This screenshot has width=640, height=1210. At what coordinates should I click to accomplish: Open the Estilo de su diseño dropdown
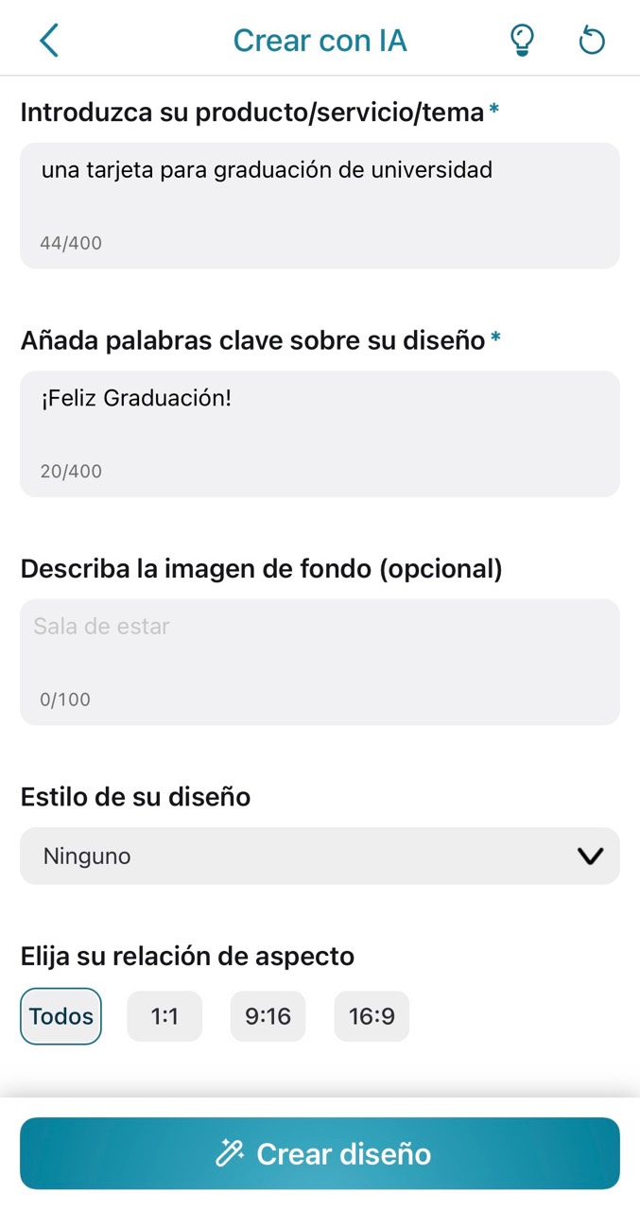pyautogui.click(x=320, y=856)
